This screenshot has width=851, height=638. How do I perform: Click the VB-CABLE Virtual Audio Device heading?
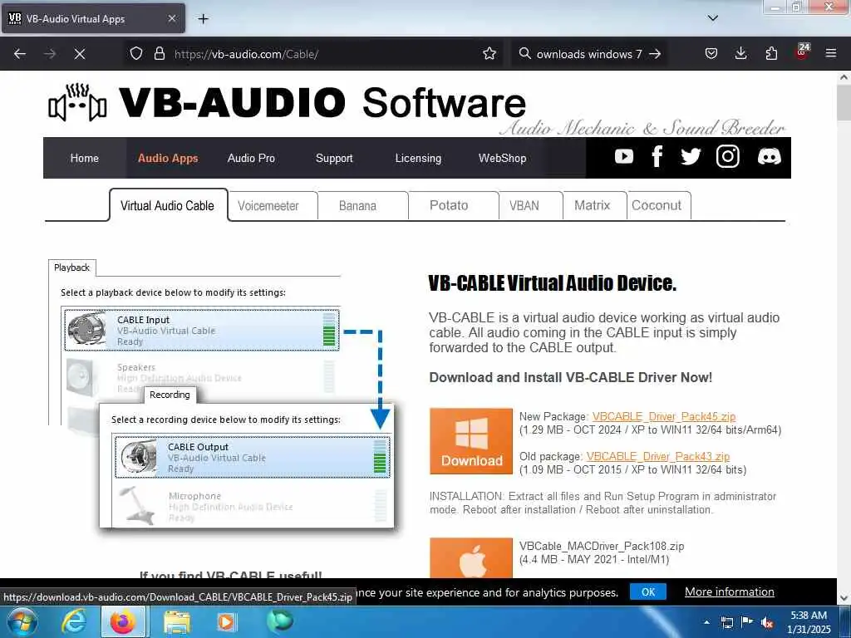click(553, 283)
